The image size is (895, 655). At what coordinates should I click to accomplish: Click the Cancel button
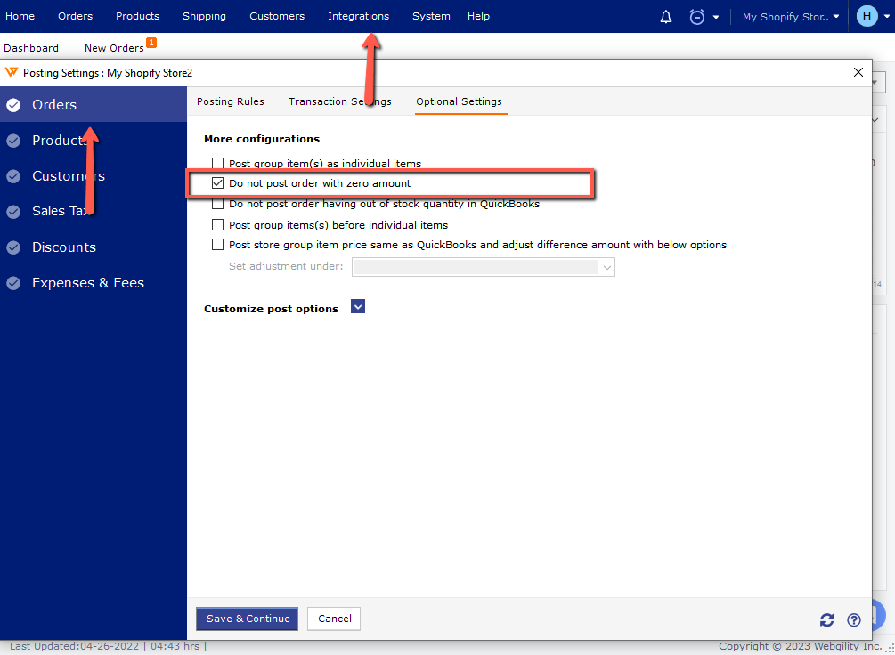(334, 619)
